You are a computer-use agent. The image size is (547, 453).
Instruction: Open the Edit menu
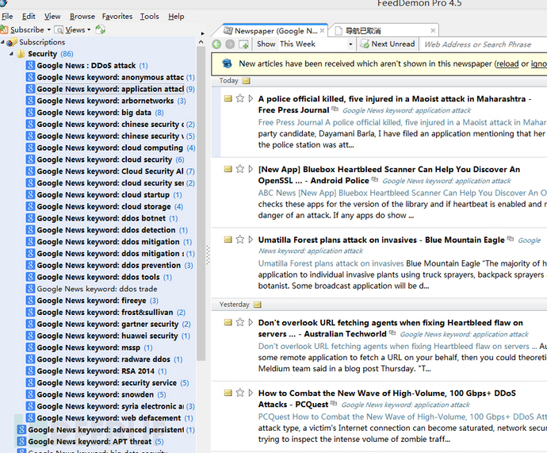[29, 17]
